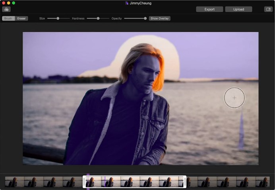Image resolution: width=275 pixels, height=190 pixels.
Task: Select the last thumbnail in the filmstrip
Action: point(263,182)
